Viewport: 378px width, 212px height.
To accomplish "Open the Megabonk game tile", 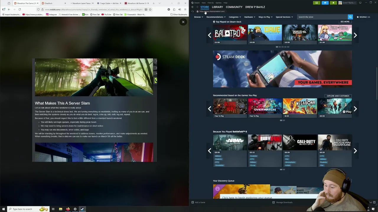I will 300,108.
